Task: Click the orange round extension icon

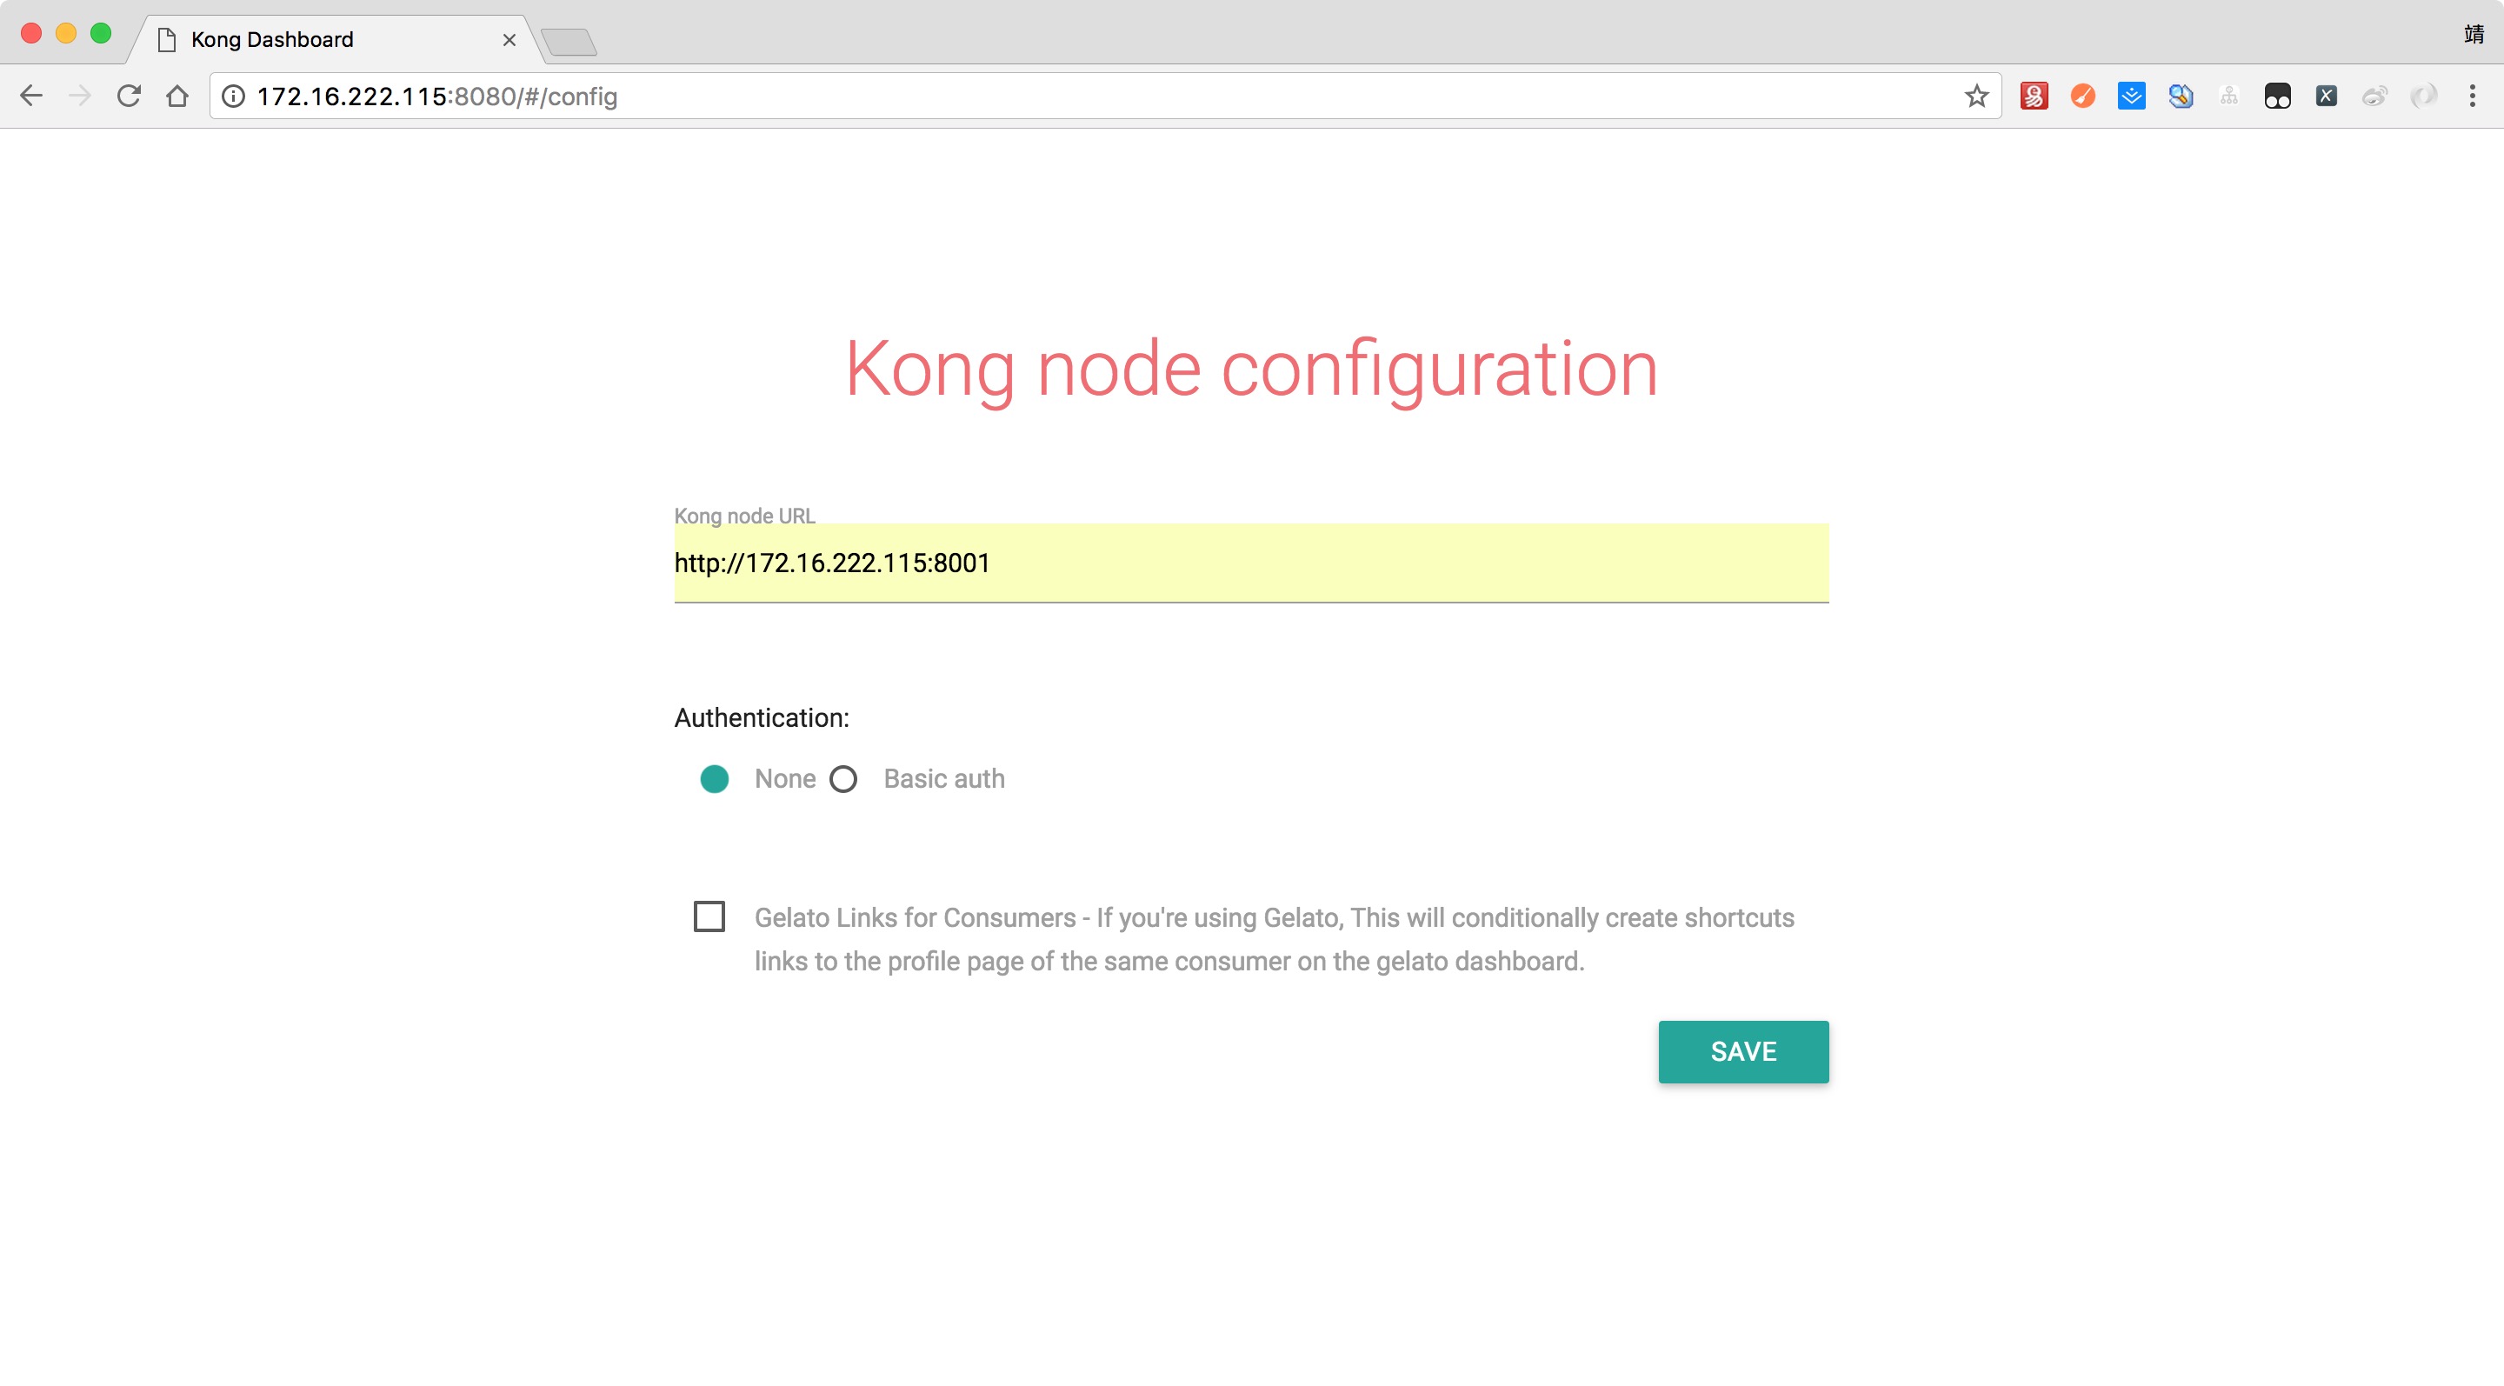Action: coord(2082,96)
